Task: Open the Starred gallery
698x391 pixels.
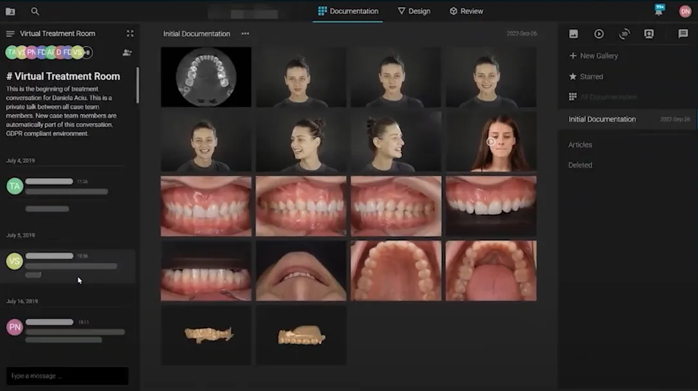Action: click(586, 77)
